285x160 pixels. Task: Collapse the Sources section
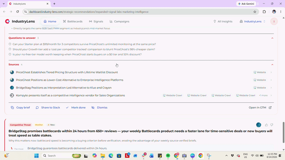pyautogui.click(x=272, y=65)
